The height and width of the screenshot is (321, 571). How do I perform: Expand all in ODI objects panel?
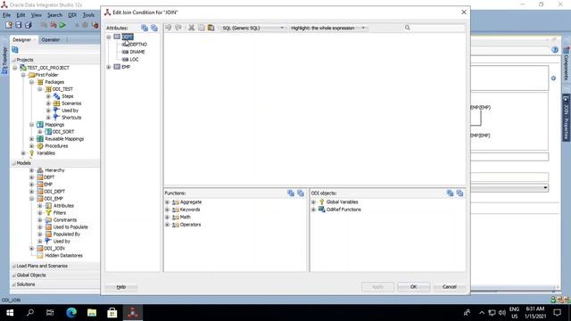tap(450, 193)
